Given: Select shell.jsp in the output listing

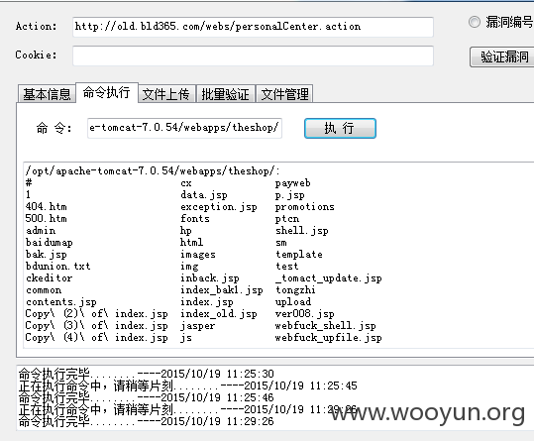Looking at the screenshot, I should coord(302,231).
